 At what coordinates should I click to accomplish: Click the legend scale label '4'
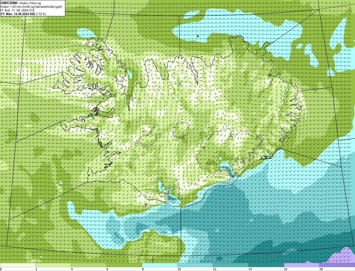tap(72, 269)
